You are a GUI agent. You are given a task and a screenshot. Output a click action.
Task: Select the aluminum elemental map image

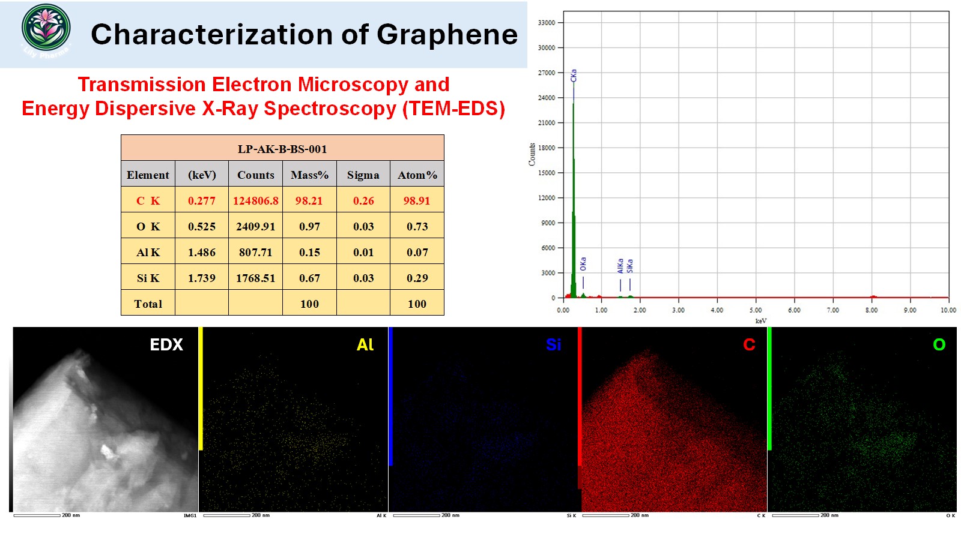pyautogui.click(x=294, y=420)
